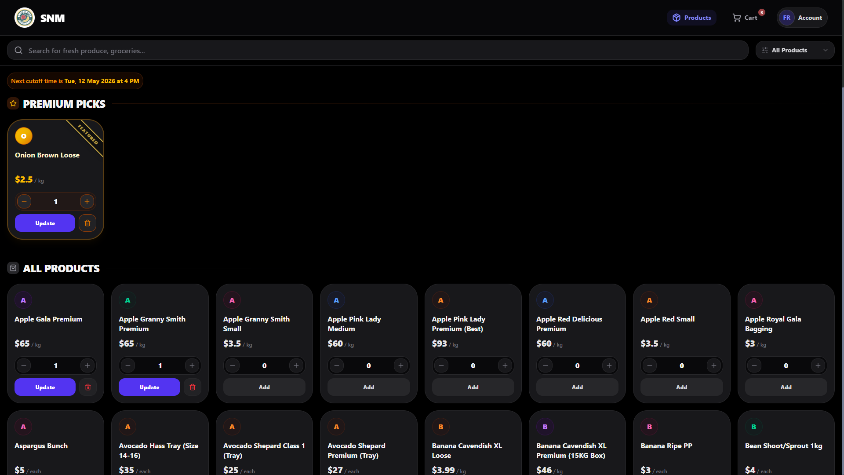Remove Apple Granny Smith Premium via trash

193,387
